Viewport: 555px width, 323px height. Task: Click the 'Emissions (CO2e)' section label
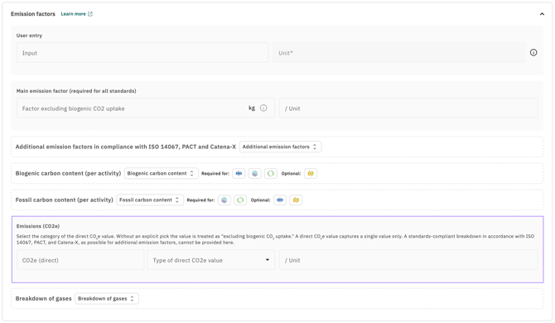point(38,226)
